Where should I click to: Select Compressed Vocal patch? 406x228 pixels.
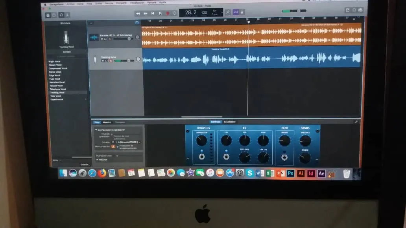tap(58, 68)
